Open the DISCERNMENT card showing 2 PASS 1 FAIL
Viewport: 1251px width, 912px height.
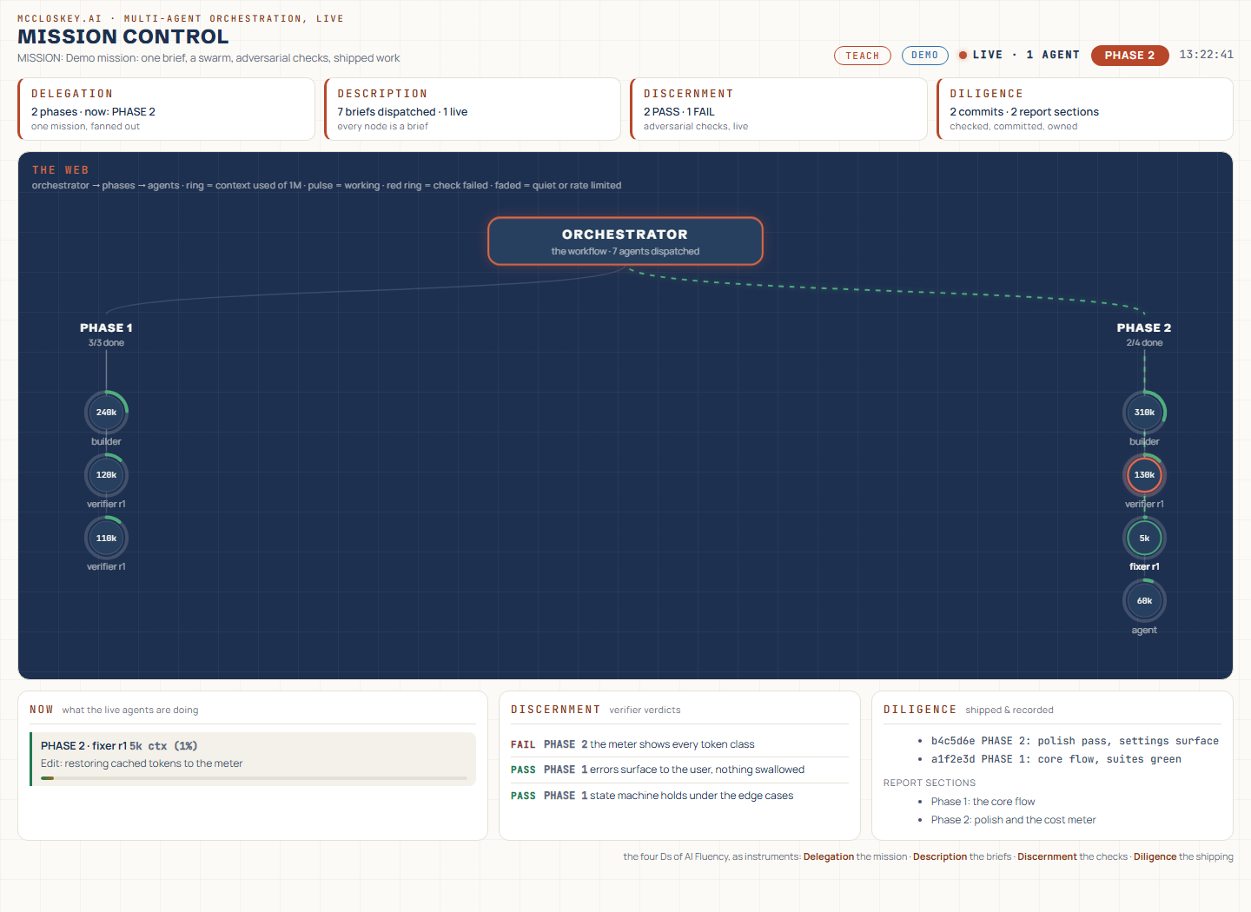[x=778, y=109]
